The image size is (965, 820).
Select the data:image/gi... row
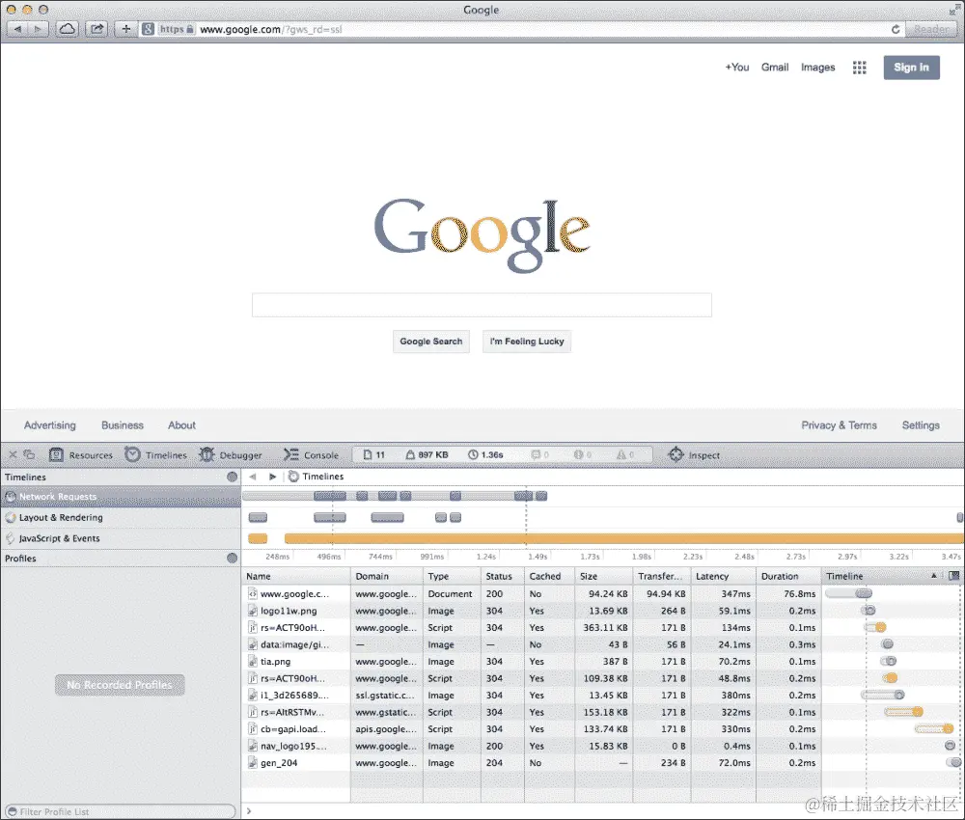pyautogui.click(x=603, y=644)
